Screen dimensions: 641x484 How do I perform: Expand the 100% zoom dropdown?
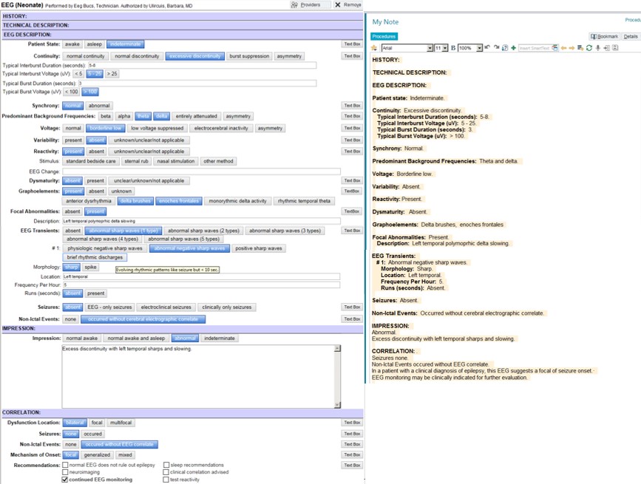[479, 48]
